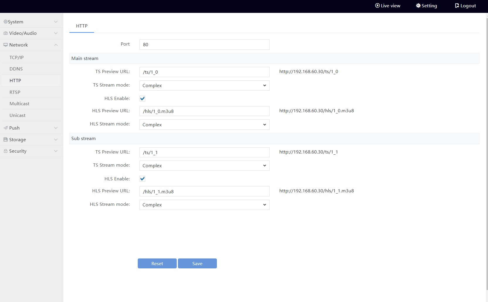Image resolution: width=488 pixels, height=302 pixels.
Task: Click the Logout icon in header
Action: pos(457,6)
